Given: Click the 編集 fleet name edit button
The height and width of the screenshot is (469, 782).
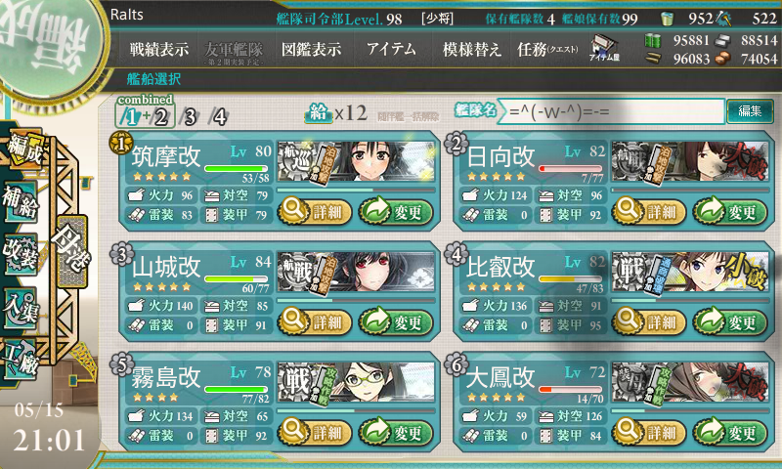Looking at the screenshot, I should pyautogui.click(x=750, y=111).
